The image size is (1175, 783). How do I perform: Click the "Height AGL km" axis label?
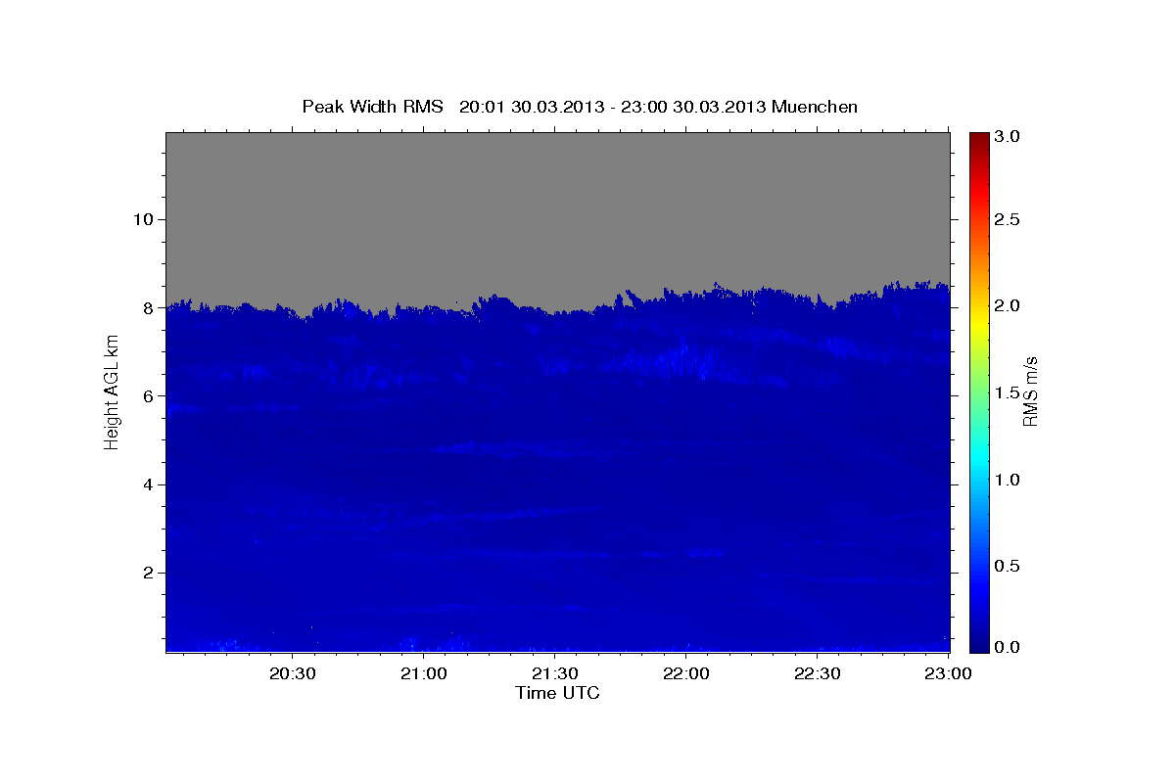(112, 391)
